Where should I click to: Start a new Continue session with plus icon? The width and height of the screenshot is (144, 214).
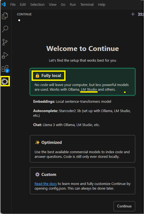pyautogui.click(x=133, y=14)
